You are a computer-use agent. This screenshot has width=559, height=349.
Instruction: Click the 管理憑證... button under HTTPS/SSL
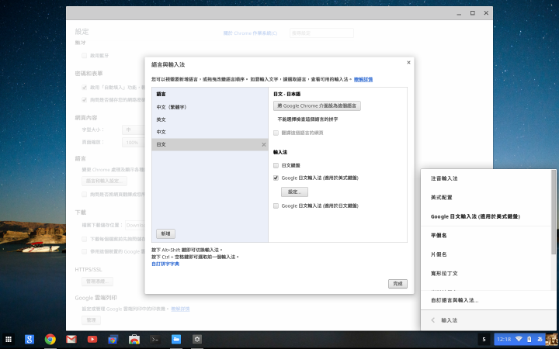coord(97,282)
